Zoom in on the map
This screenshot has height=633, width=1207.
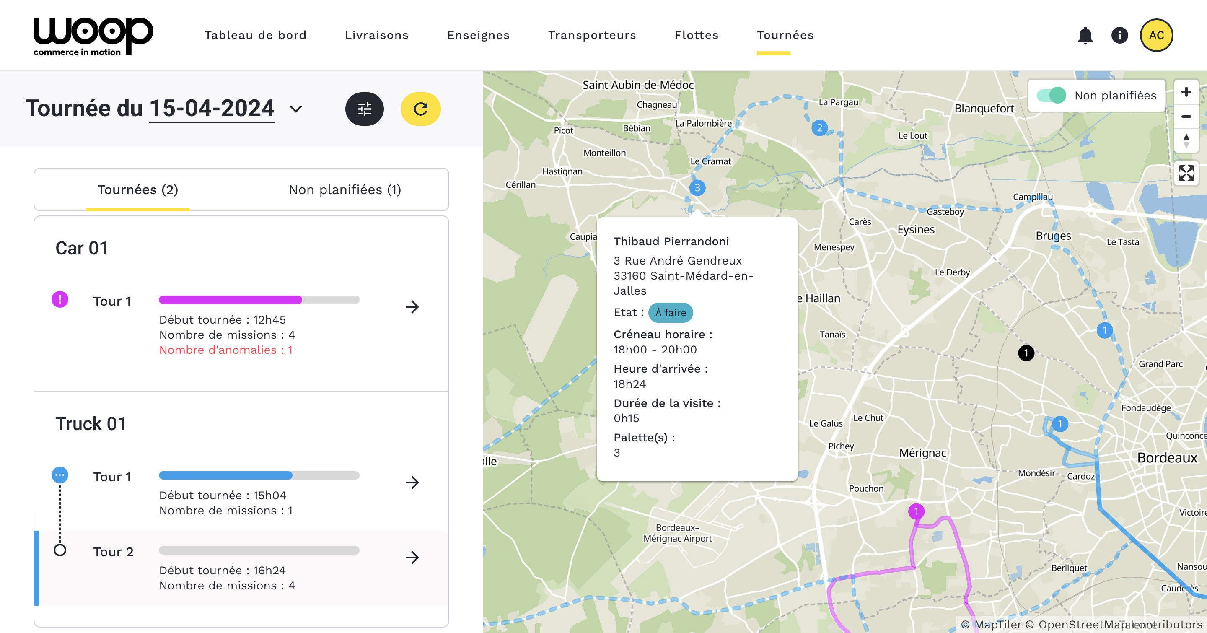[1186, 92]
